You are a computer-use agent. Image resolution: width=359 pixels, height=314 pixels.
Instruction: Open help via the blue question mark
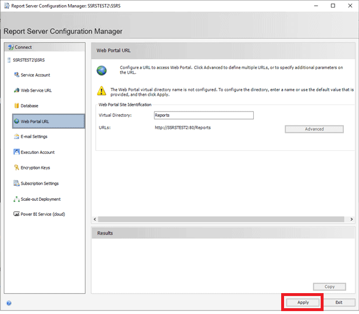pos(9,303)
